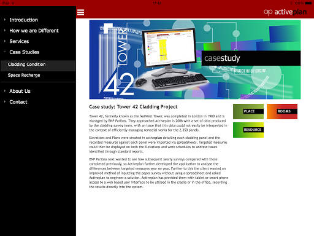The height and width of the screenshot is (236, 314).
Task: Expand the Contact arrow
Action: (x=5, y=101)
